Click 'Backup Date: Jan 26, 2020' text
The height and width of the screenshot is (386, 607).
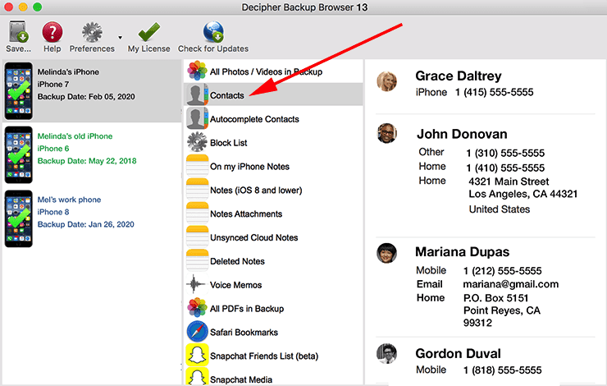tap(86, 224)
